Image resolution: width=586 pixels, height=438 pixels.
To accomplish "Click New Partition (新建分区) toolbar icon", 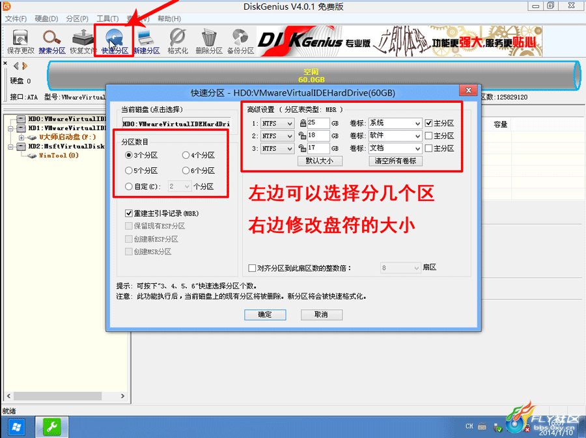I will (146, 41).
